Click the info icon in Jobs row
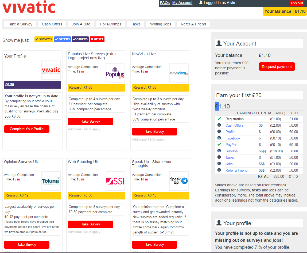Screen dimensions: 307x253 point(219,164)
